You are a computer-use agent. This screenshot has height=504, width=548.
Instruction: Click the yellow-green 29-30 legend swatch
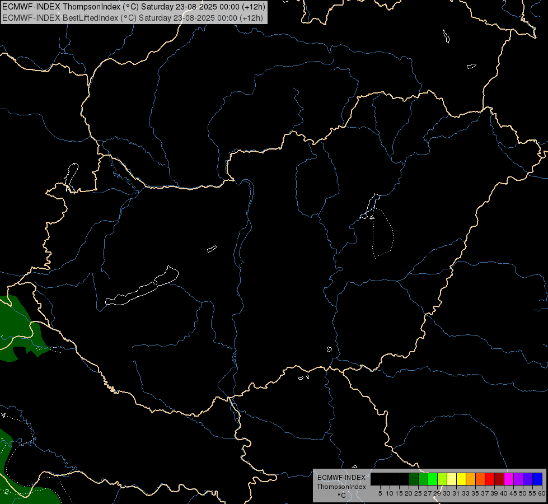[442, 479]
